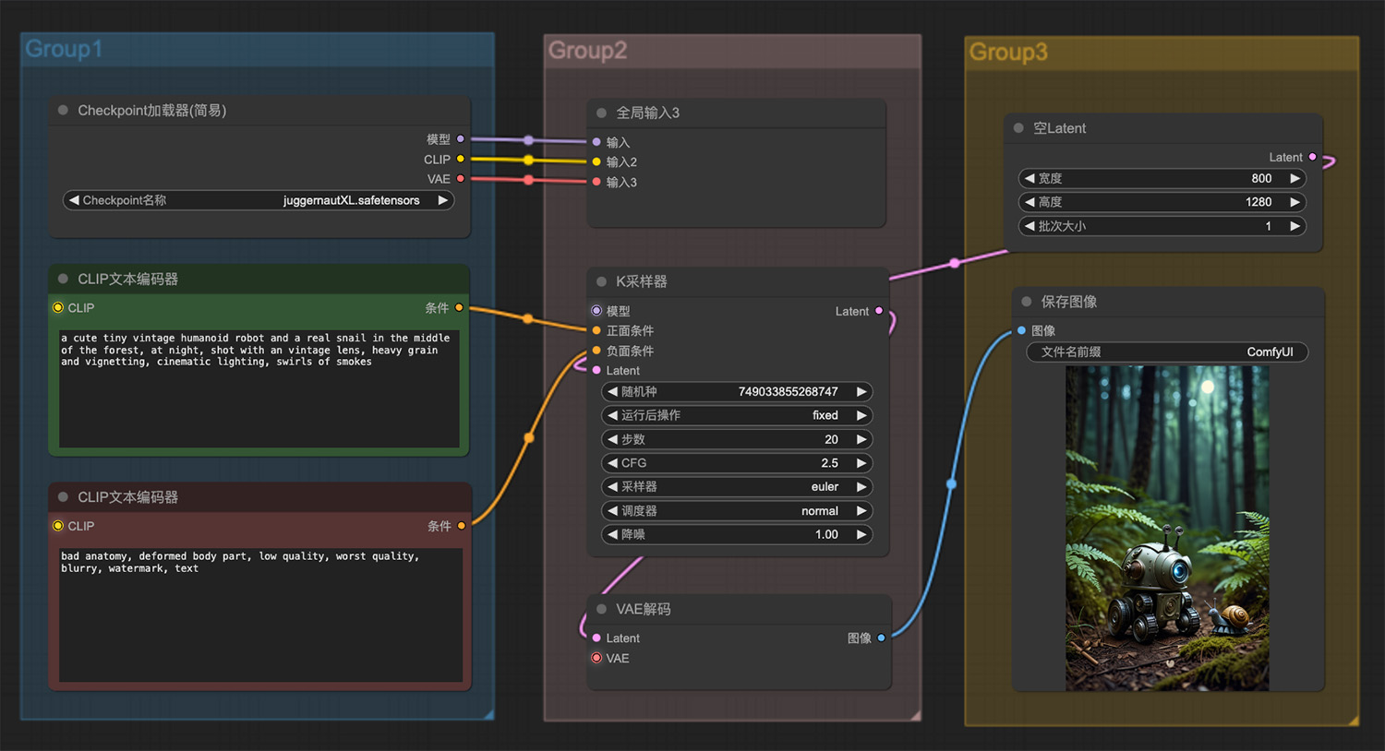1385x751 pixels.
Task: Increase CFG value with right arrow
Action: pyautogui.click(x=861, y=463)
